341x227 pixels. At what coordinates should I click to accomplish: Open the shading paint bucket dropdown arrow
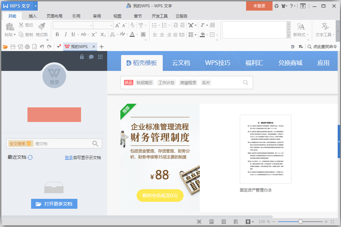click(x=207, y=35)
